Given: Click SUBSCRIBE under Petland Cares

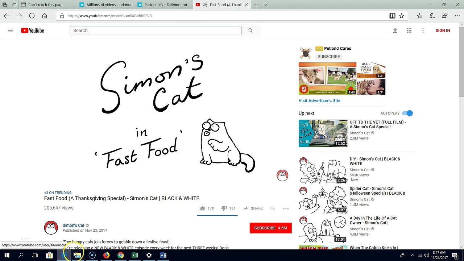Looking at the screenshot, I should 329,57.
